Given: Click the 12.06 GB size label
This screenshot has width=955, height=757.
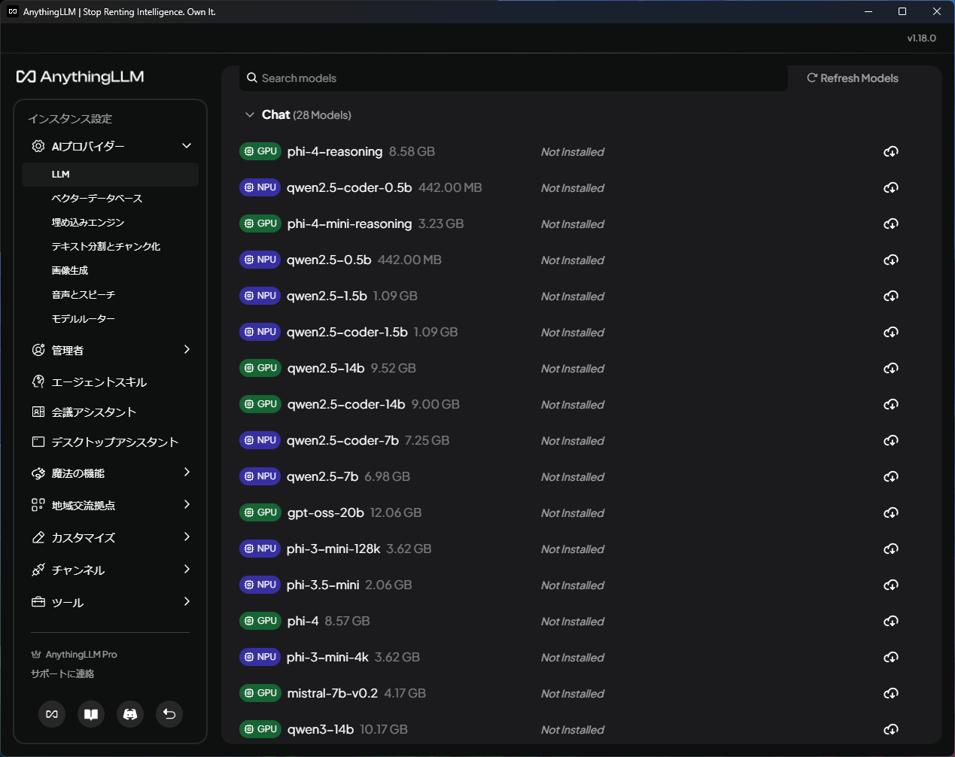Looking at the screenshot, I should point(396,513).
